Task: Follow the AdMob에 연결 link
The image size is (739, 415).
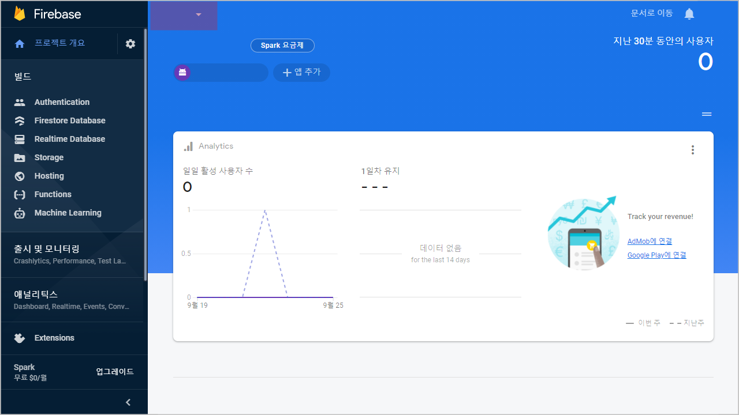Action: coord(650,242)
